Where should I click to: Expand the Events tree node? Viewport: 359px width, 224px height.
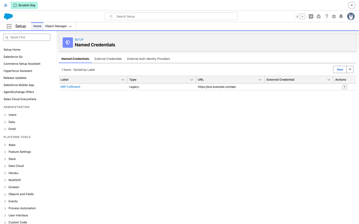point(5,201)
